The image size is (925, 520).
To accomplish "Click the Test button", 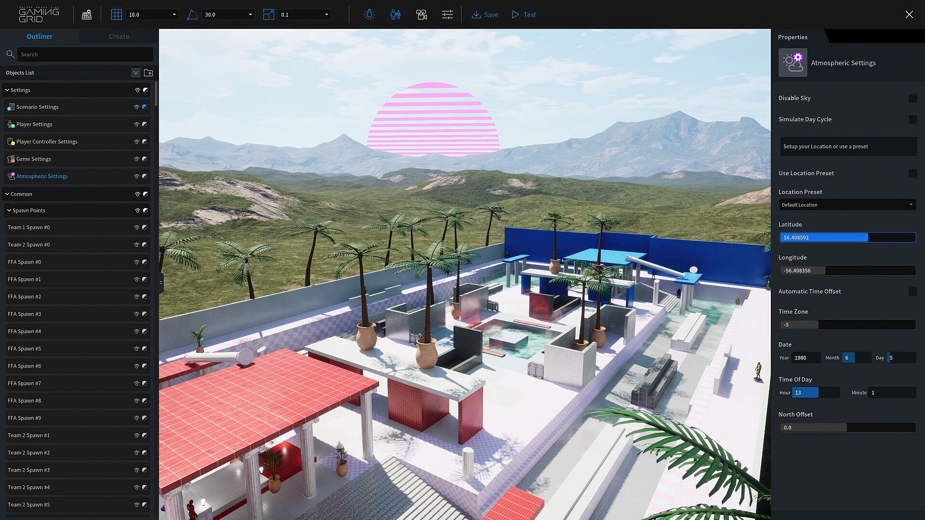I will (x=524, y=14).
